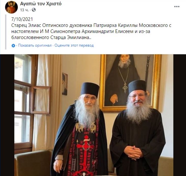Open the Αγαπώ τον Χριστό page name
Image resolution: width=186 pixels, height=176 pixels.
[x=41, y=4]
